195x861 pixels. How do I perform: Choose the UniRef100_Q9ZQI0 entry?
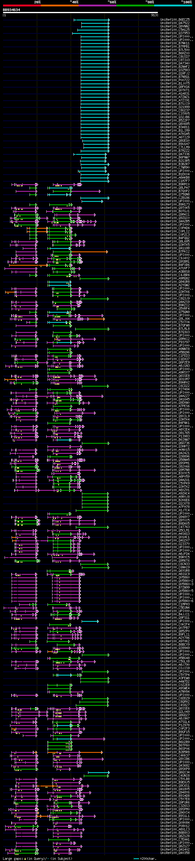point(175,218)
